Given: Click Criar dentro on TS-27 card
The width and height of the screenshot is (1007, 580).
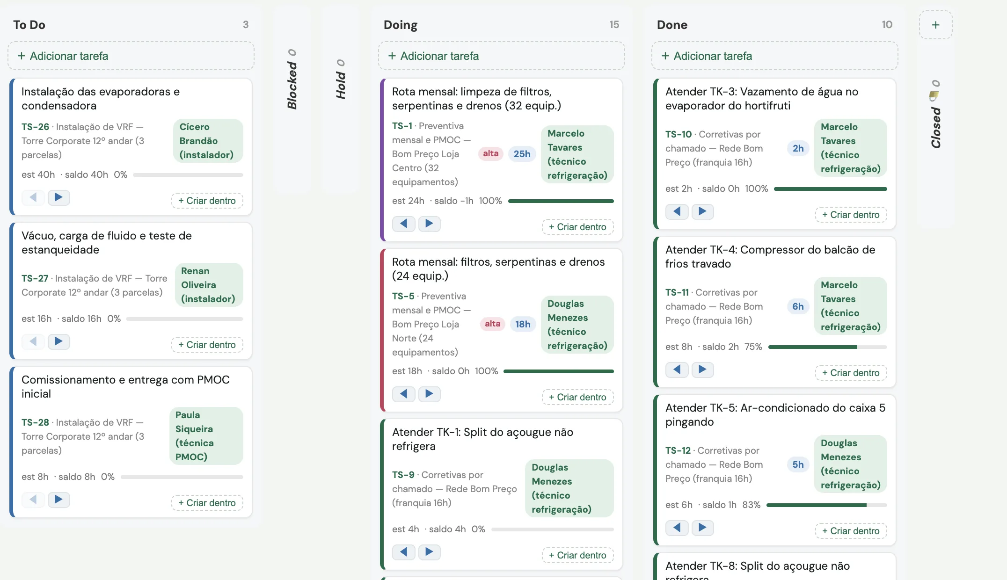Looking at the screenshot, I should coord(207,345).
